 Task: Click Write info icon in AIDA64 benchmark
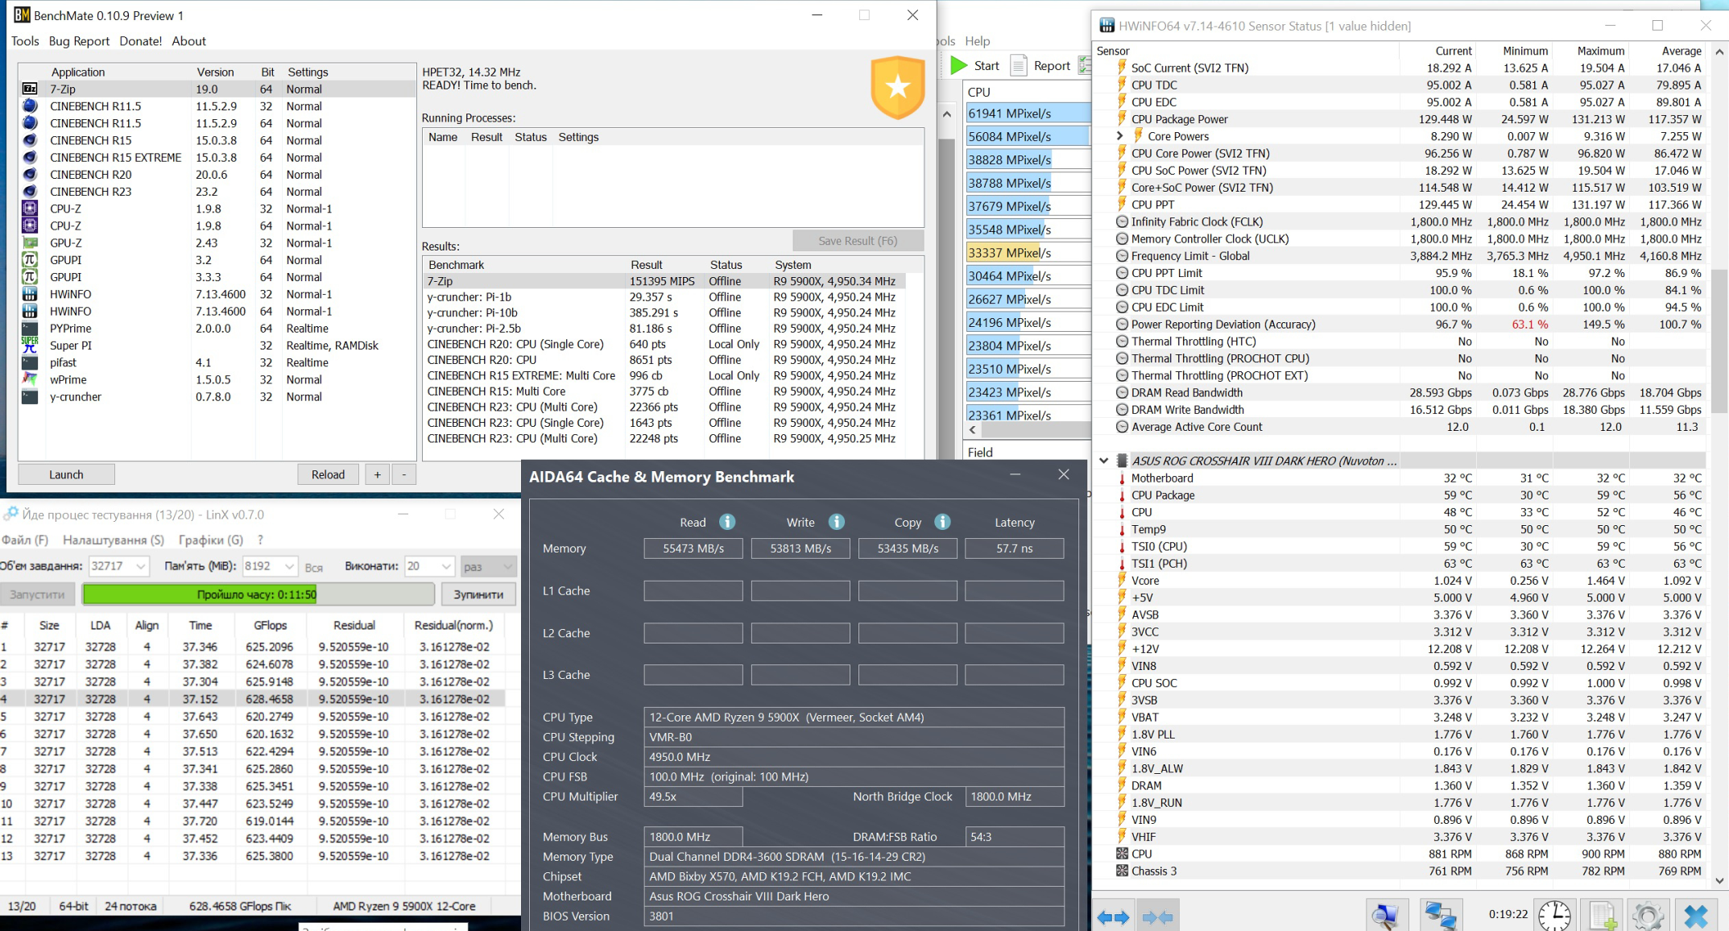click(x=837, y=522)
